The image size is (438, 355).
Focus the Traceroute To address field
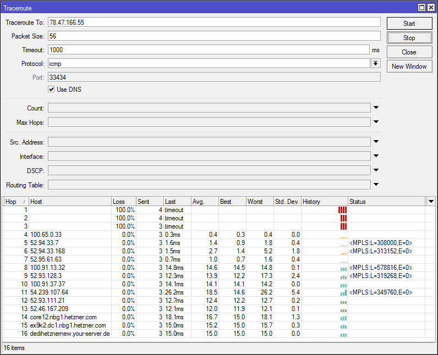pyautogui.click(x=214, y=23)
